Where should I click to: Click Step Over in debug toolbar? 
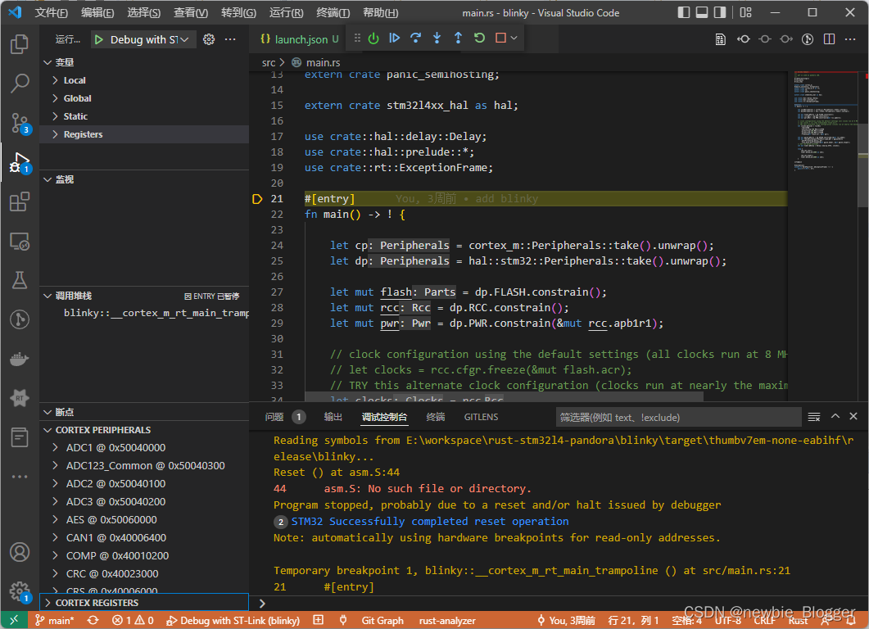point(415,38)
